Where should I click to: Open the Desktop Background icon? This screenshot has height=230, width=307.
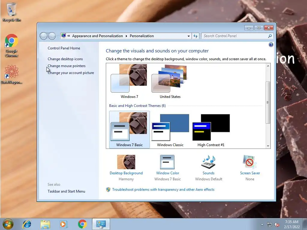[x=126, y=162]
